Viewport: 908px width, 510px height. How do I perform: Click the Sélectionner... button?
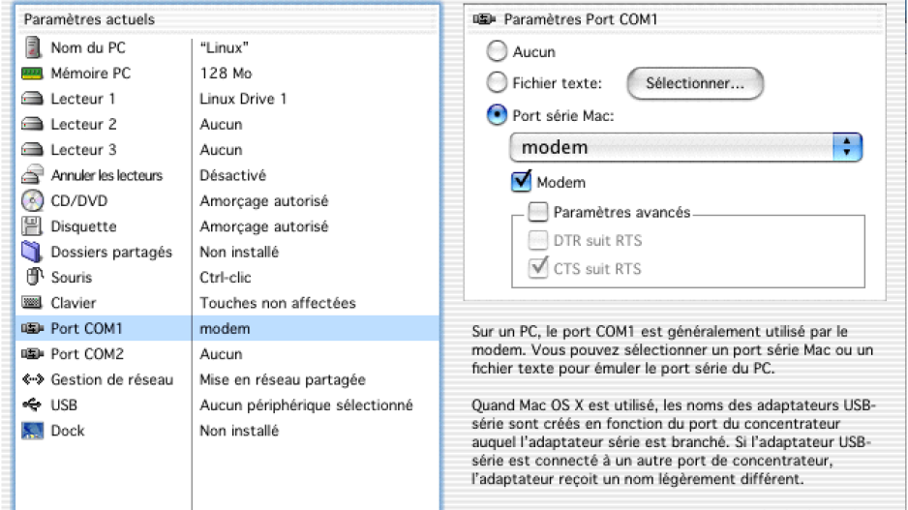pos(695,83)
